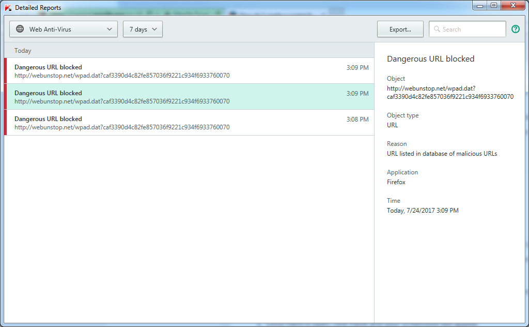Click the Detailed Reports window title

pyautogui.click(x=38, y=7)
